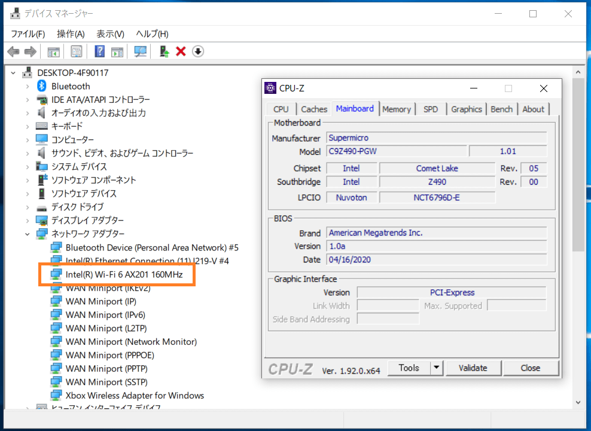Click the IDE ATA/ATAPI controller icon
This screenshot has width=591, height=431.
[x=41, y=99]
